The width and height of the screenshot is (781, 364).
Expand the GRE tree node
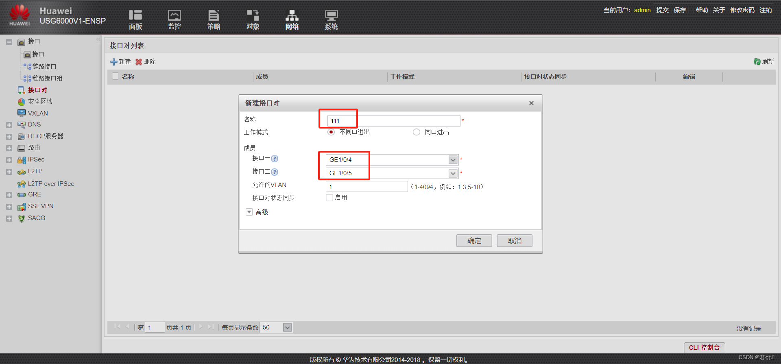pos(9,195)
